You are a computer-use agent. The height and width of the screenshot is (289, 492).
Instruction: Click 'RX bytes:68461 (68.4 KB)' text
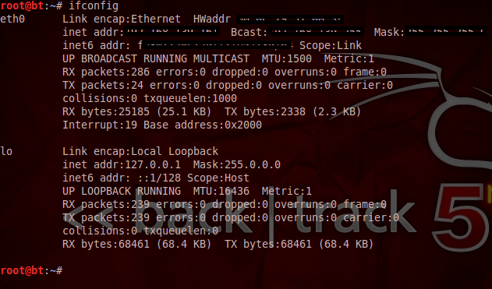136,244
